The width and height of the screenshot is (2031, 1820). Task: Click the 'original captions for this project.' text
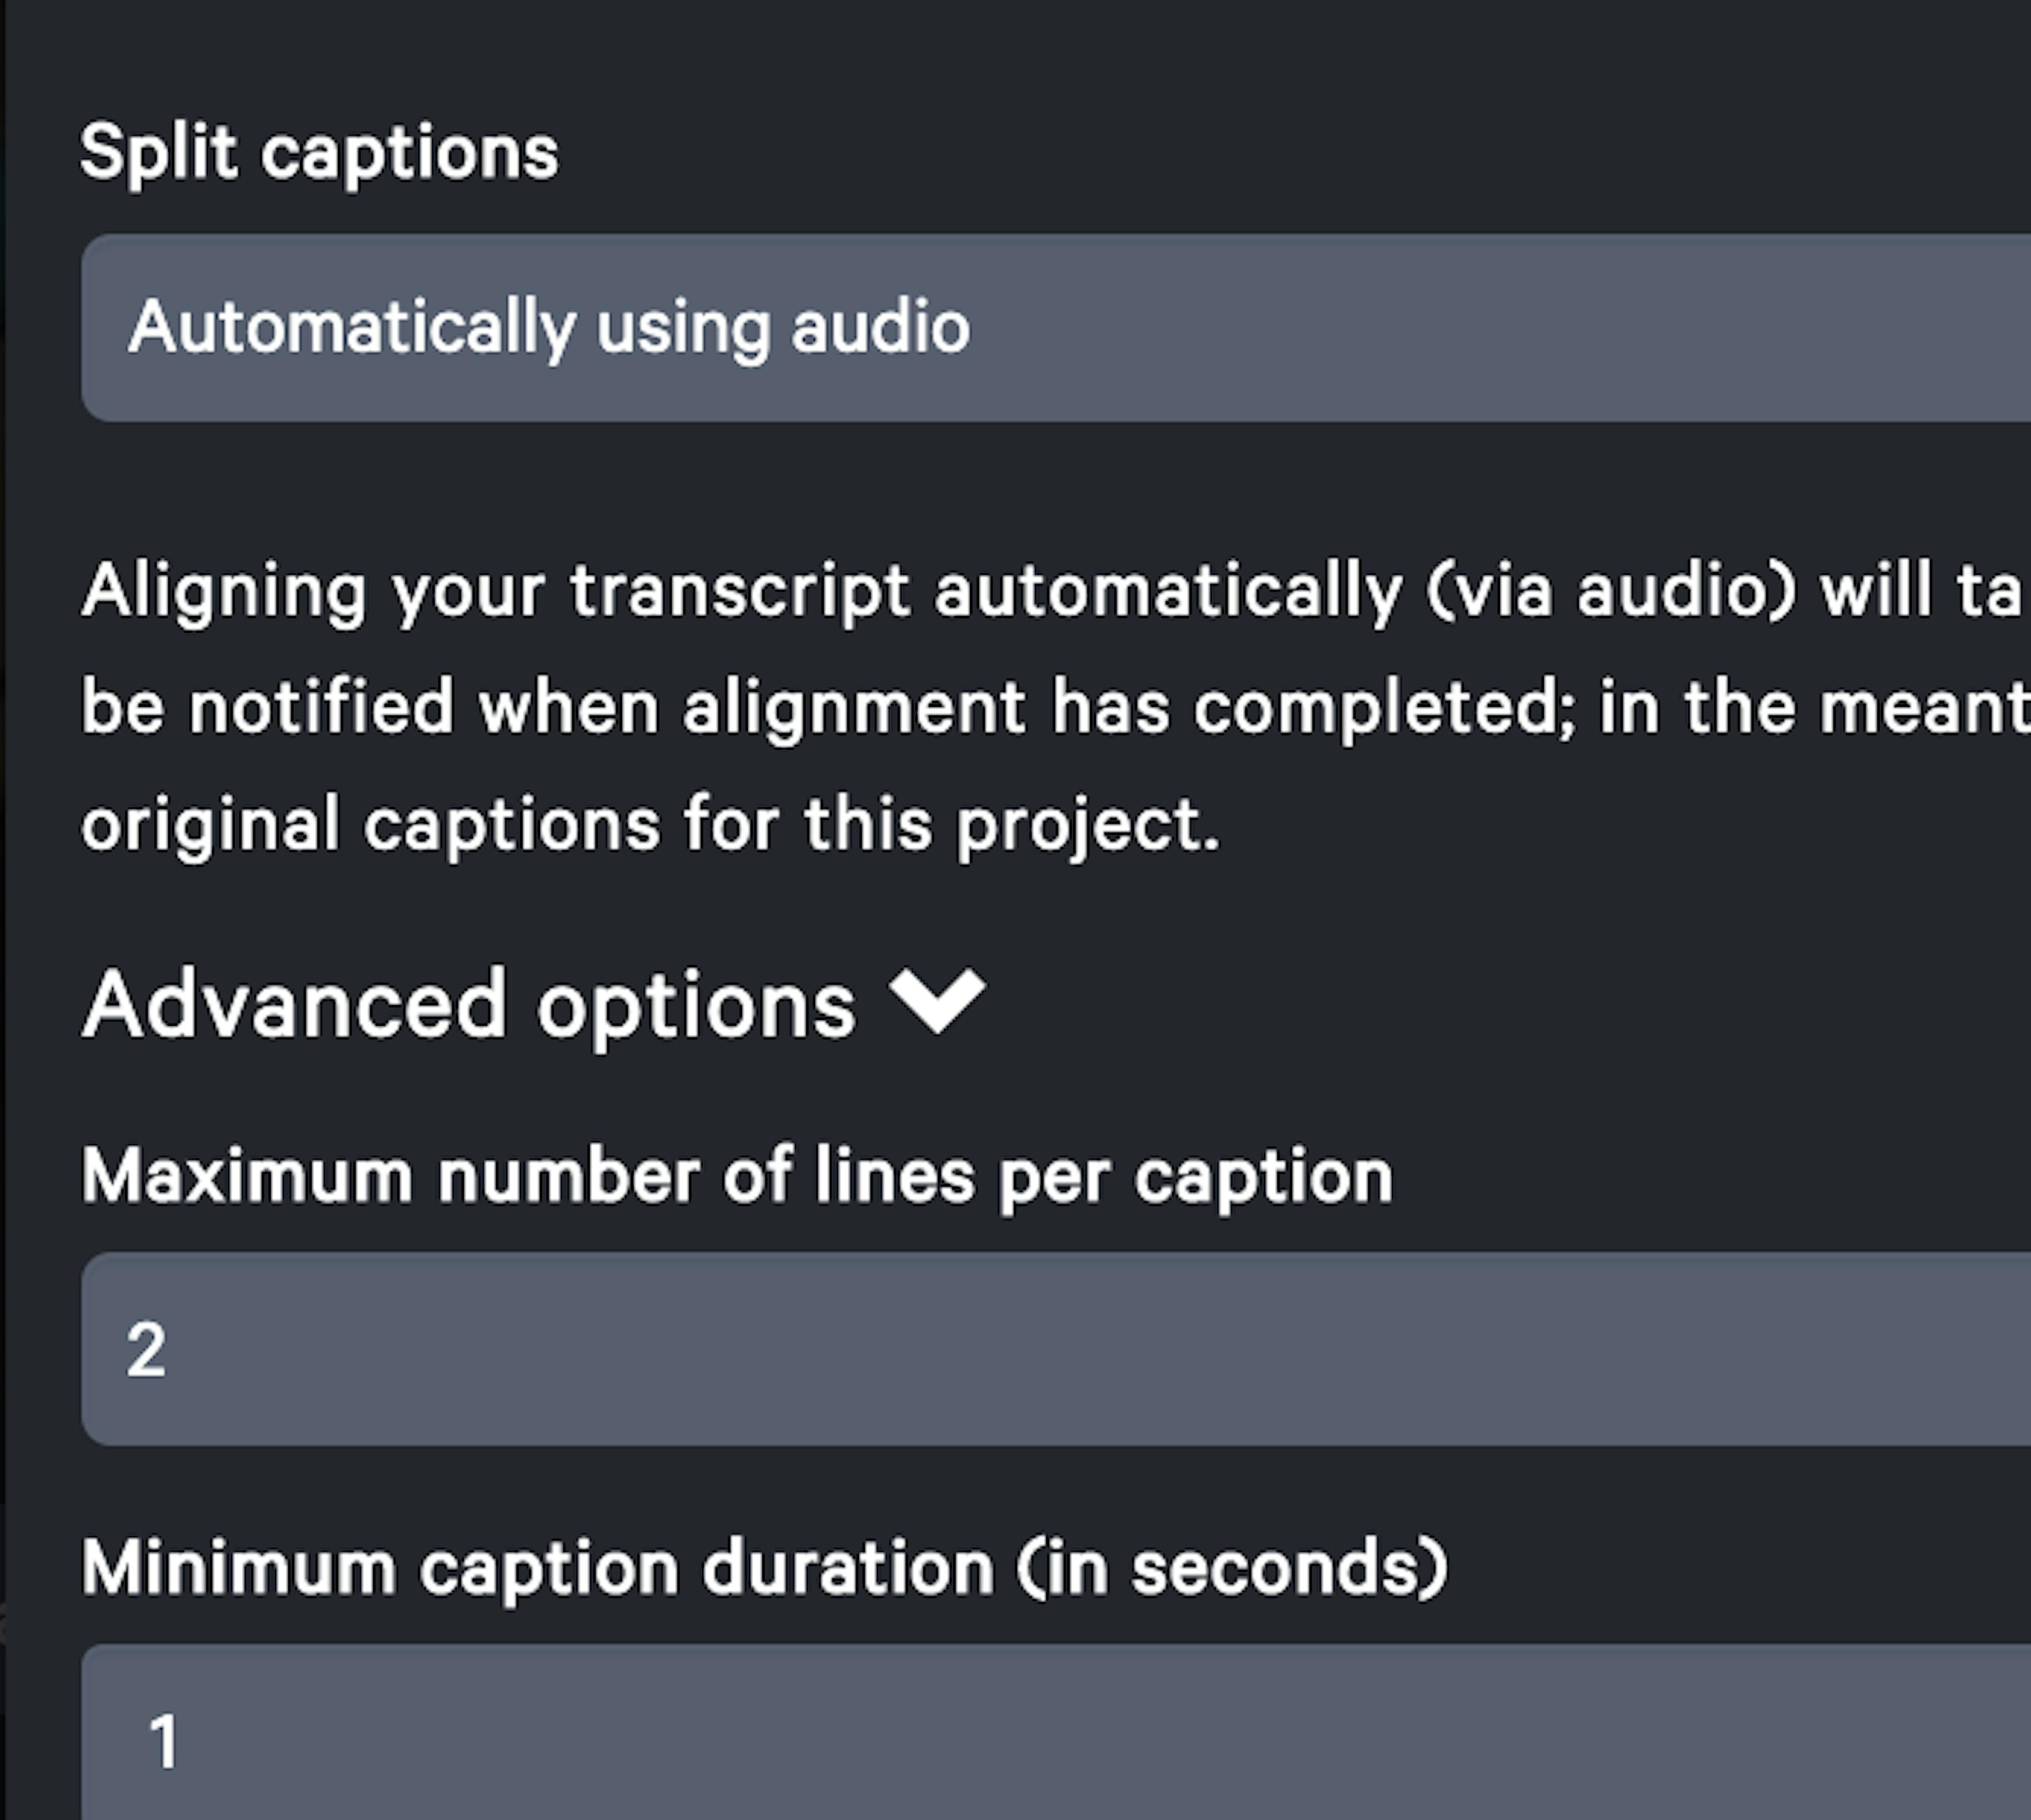point(650,826)
